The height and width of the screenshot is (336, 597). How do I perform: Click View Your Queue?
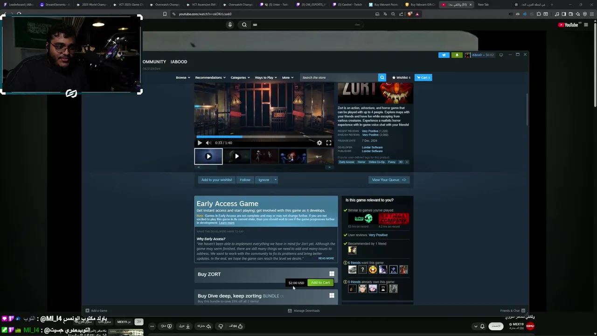[x=389, y=180]
